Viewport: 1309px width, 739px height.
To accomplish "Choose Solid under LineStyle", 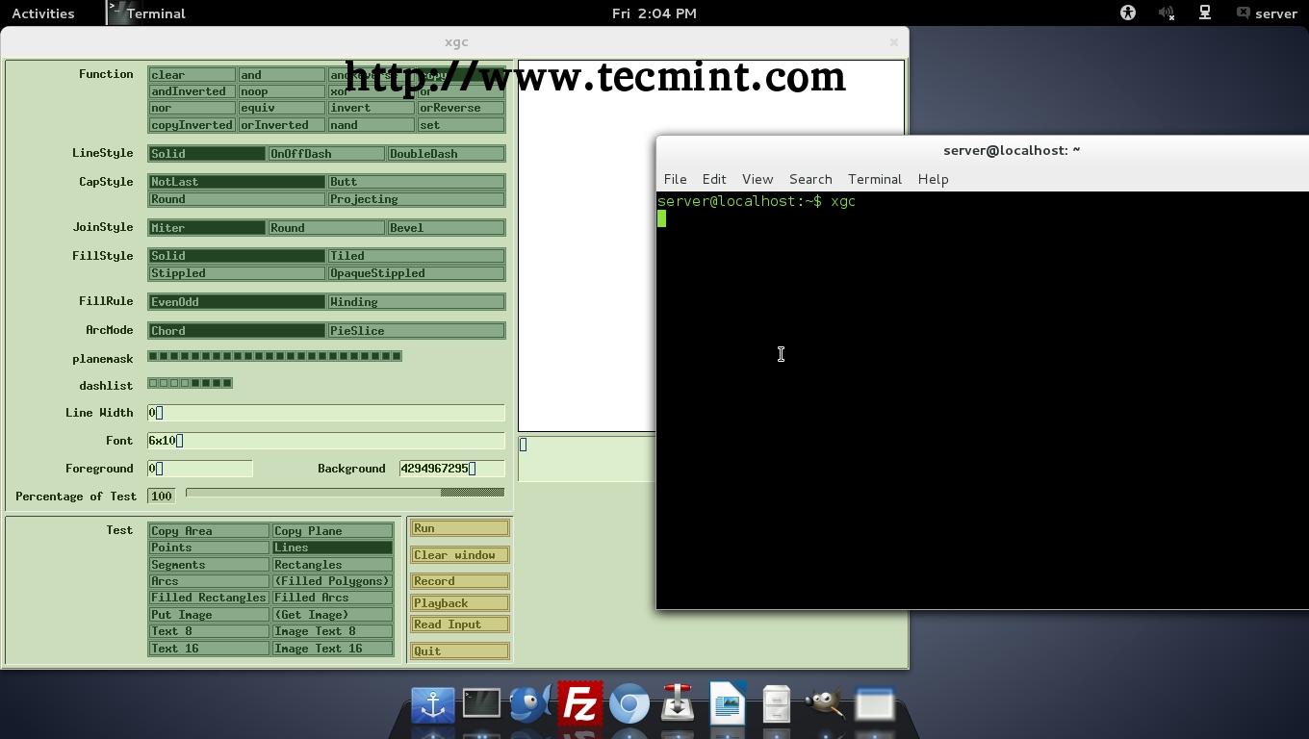I will [x=207, y=154].
